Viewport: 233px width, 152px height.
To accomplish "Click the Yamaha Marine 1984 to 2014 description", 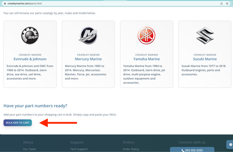I will [x=144, y=74].
